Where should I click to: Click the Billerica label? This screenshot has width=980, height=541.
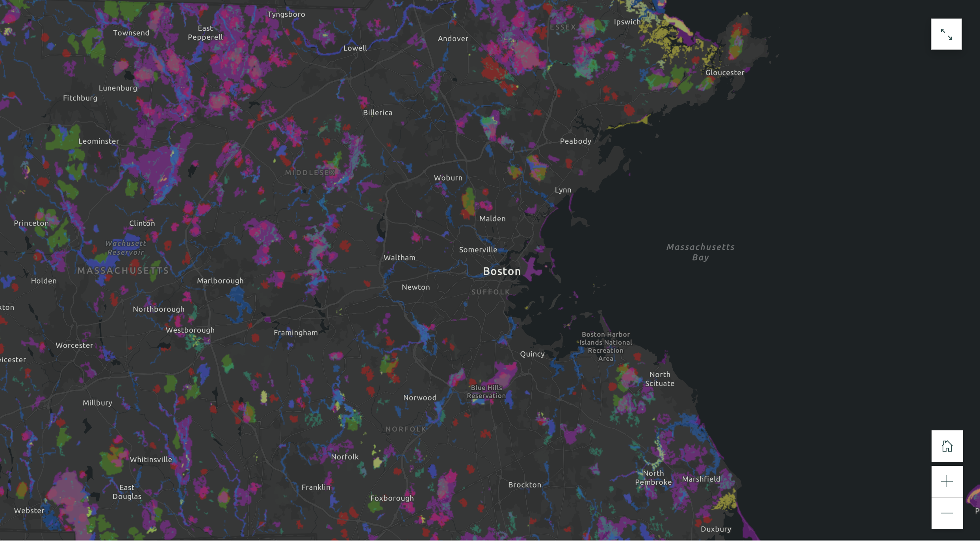(x=377, y=113)
